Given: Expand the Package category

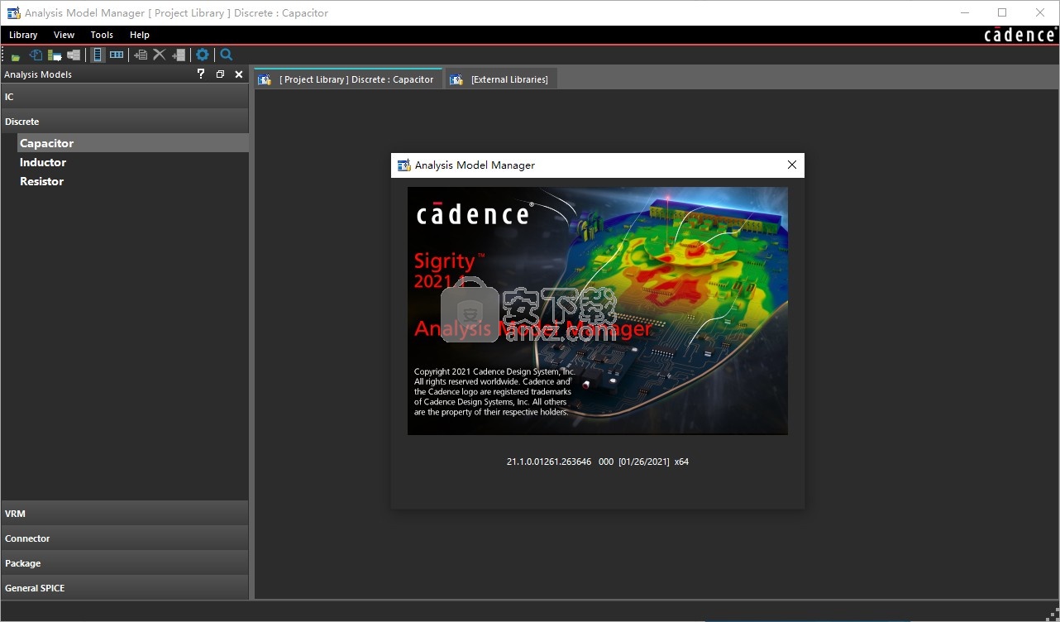Looking at the screenshot, I should coord(124,563).
